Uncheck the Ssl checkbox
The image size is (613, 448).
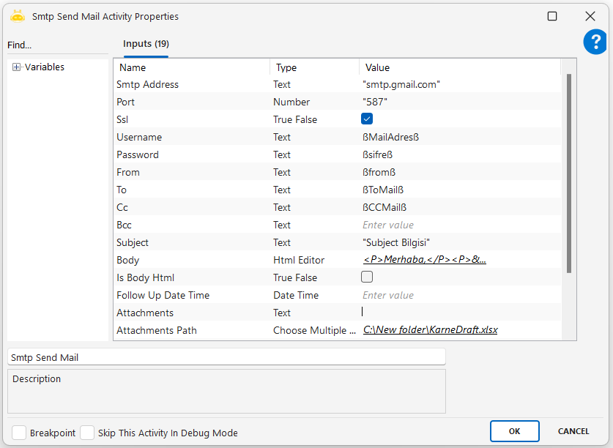tap(367, 119)
